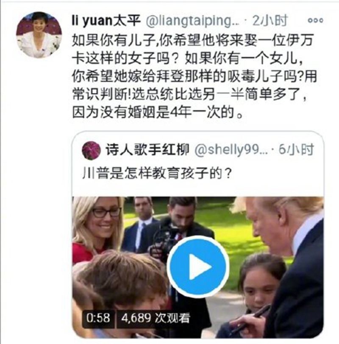Play the embedded video with blue play button
The height and width of the screenshot is (344, 339).
click(x=198, y=267)
